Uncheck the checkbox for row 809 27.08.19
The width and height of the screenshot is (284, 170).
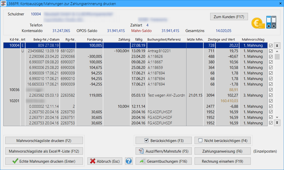pyautogui.click(x=271, y=46)
